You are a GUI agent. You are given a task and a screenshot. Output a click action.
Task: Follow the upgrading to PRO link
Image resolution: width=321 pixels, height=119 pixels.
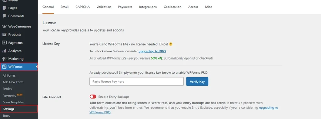point(152,51)
